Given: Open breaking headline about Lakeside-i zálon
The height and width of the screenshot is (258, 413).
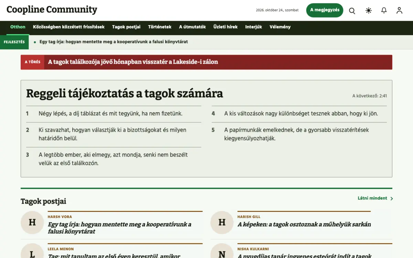Looking at the screenshot, I should pyautogui.click(x=133, y=62).
